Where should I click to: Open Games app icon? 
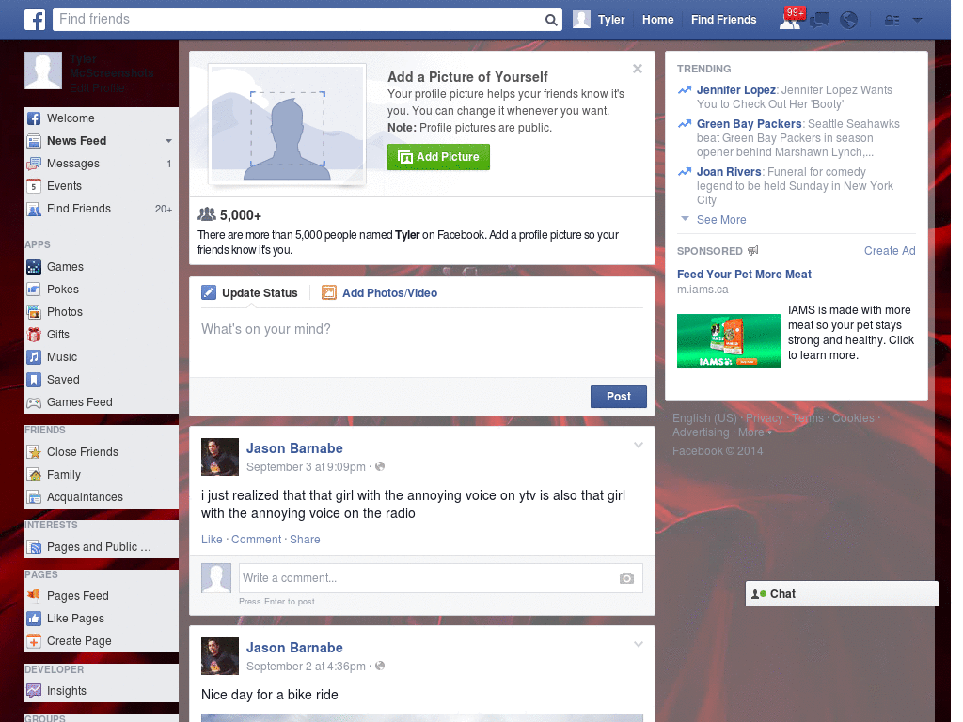pyautogui.click(x=34, y=267)
